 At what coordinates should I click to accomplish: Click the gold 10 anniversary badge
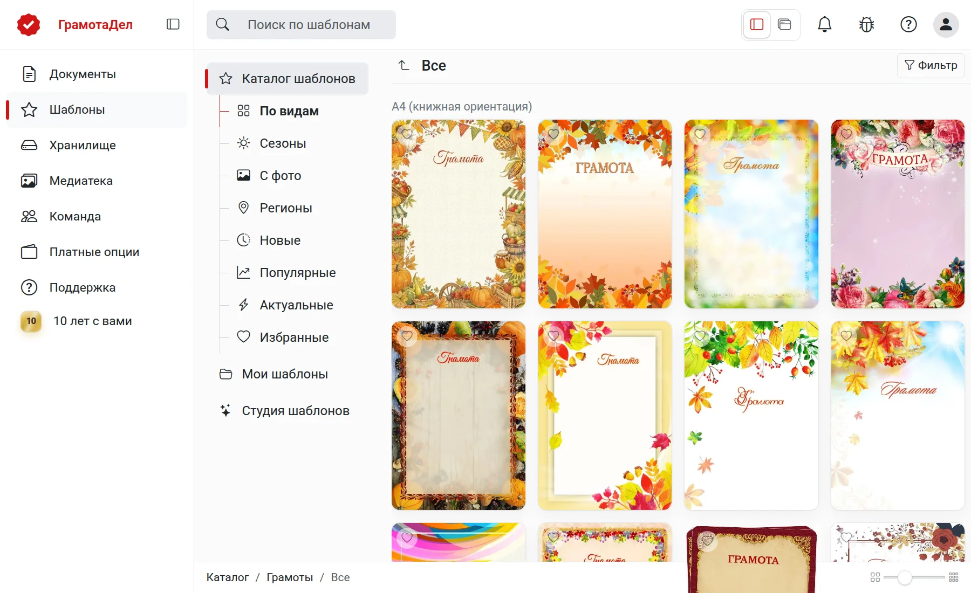point(31,321)
